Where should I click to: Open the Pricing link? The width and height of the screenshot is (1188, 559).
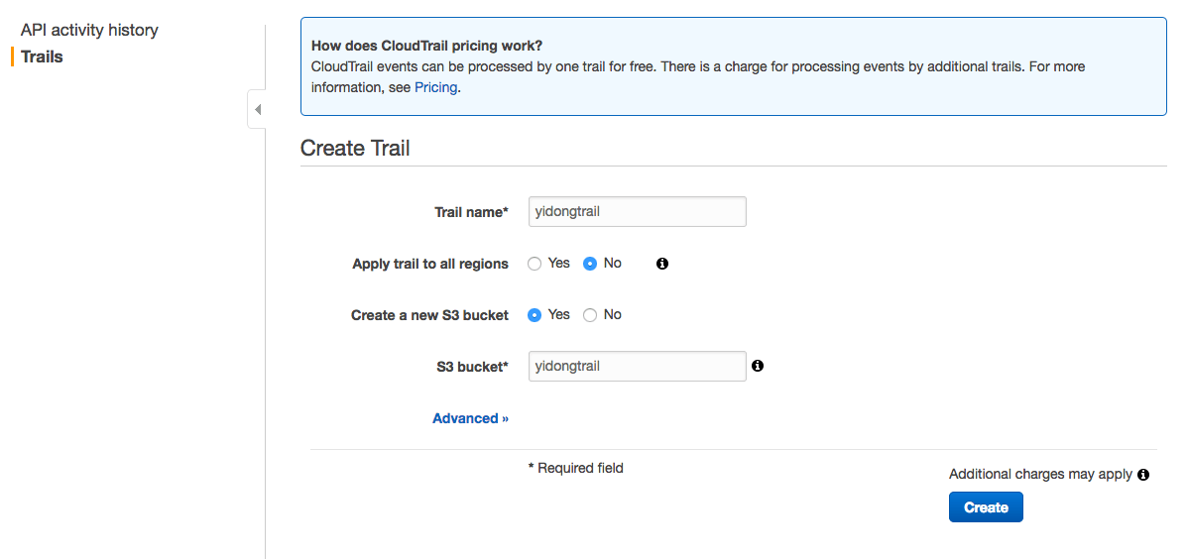(435, 87)
